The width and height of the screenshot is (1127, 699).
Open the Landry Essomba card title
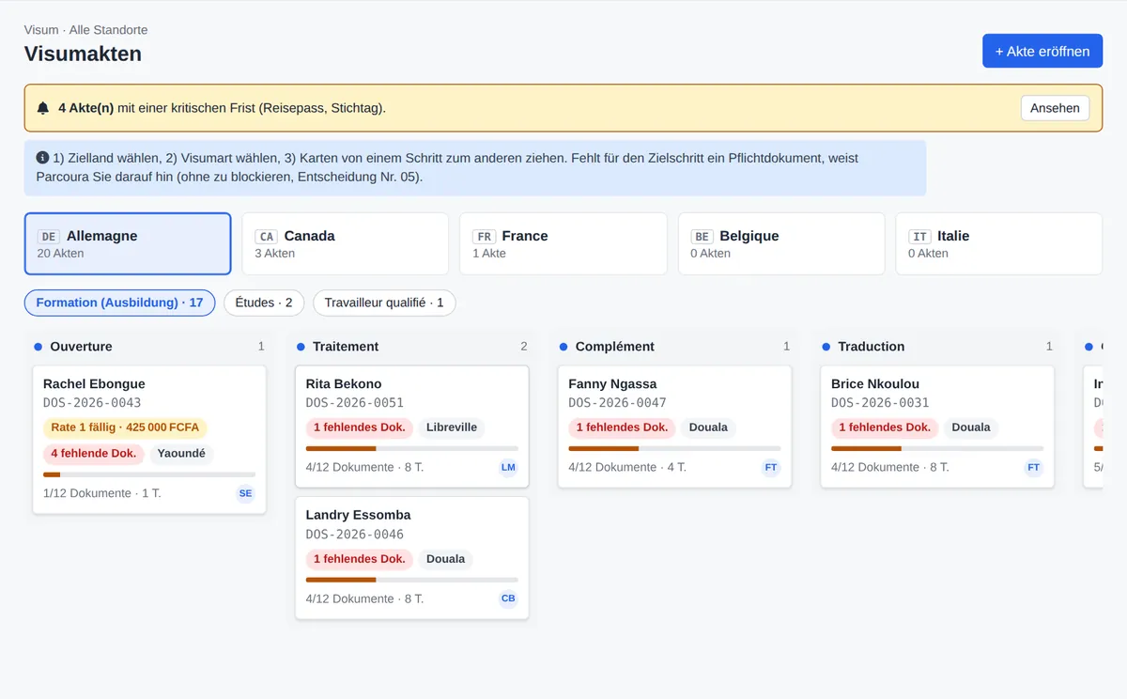358,515
